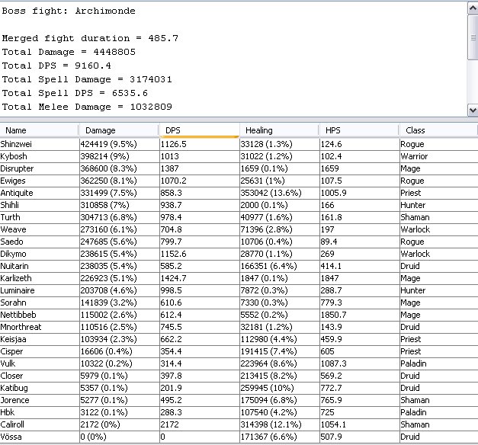Select the Closer row
This screenshot has height=445, width=478.
point(239,376)
